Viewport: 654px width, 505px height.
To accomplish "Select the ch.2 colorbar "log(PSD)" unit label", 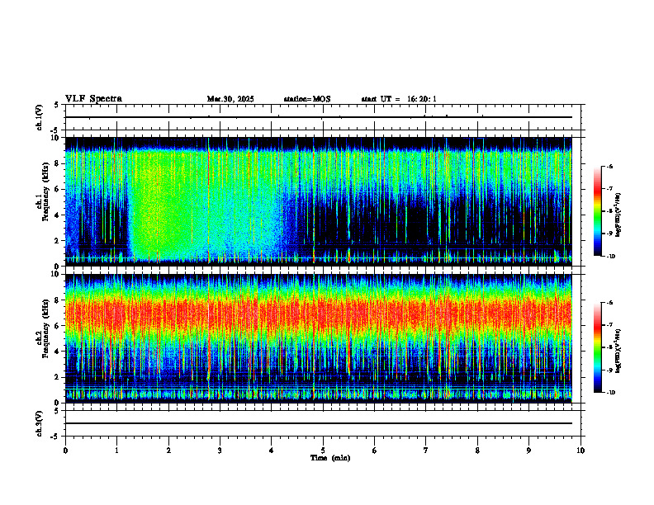I will coord(618,351).
